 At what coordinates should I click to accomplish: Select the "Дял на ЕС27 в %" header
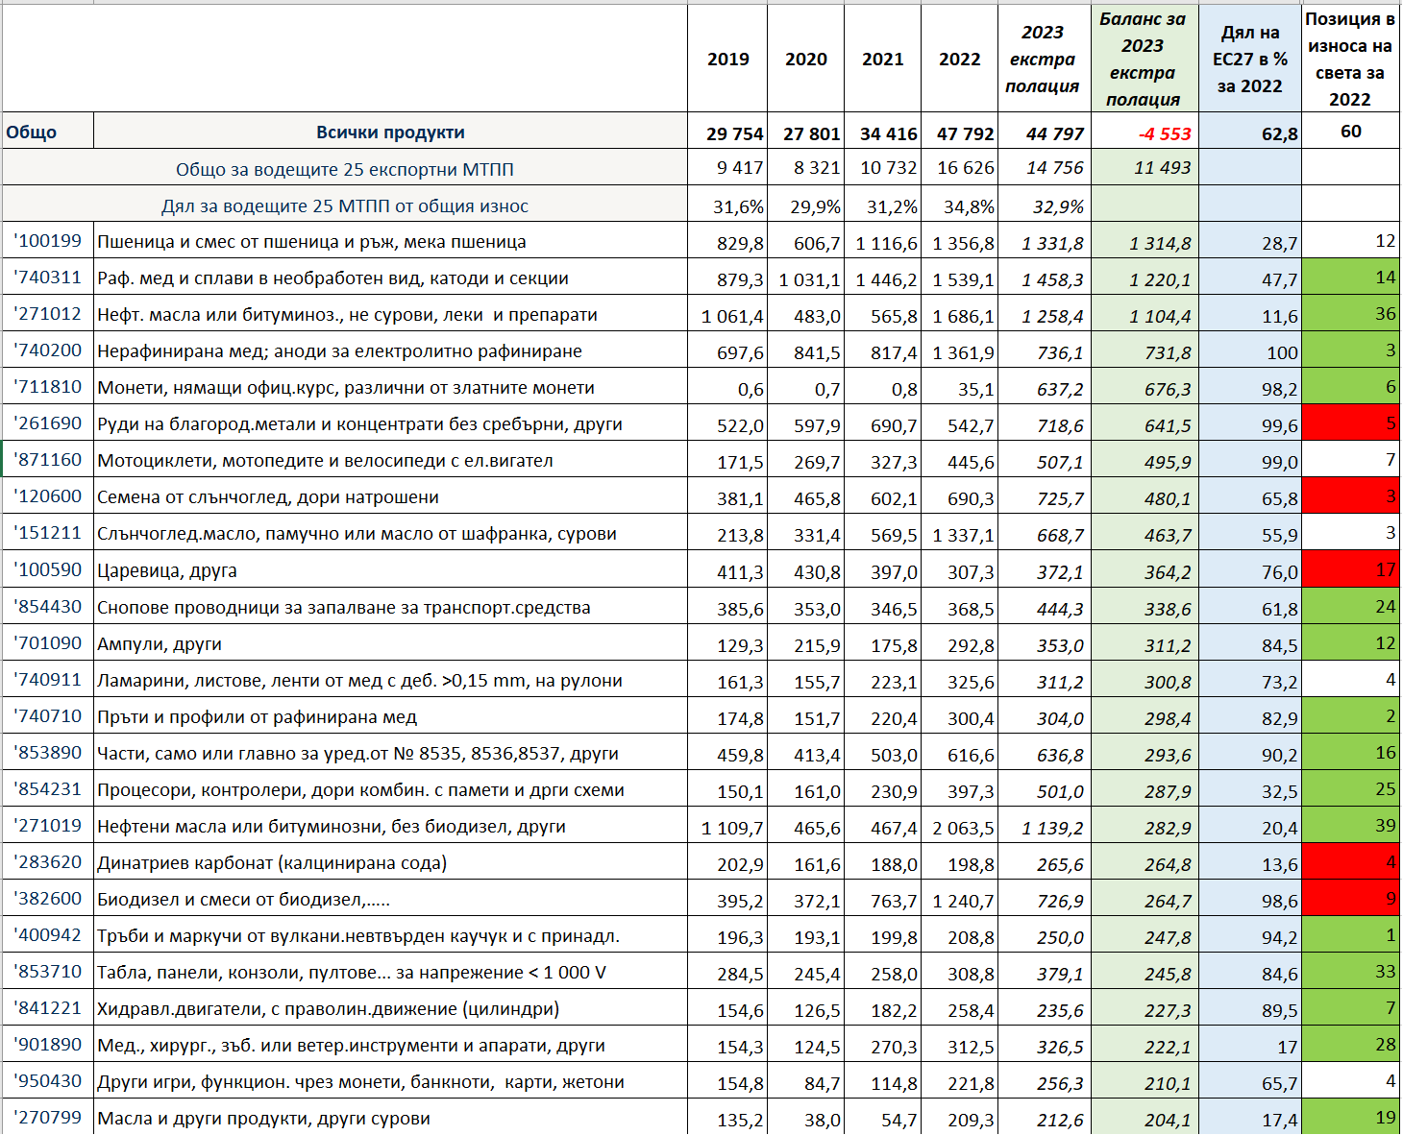[1249, 60]
